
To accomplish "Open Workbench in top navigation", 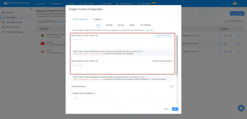I will coord(56,4).
